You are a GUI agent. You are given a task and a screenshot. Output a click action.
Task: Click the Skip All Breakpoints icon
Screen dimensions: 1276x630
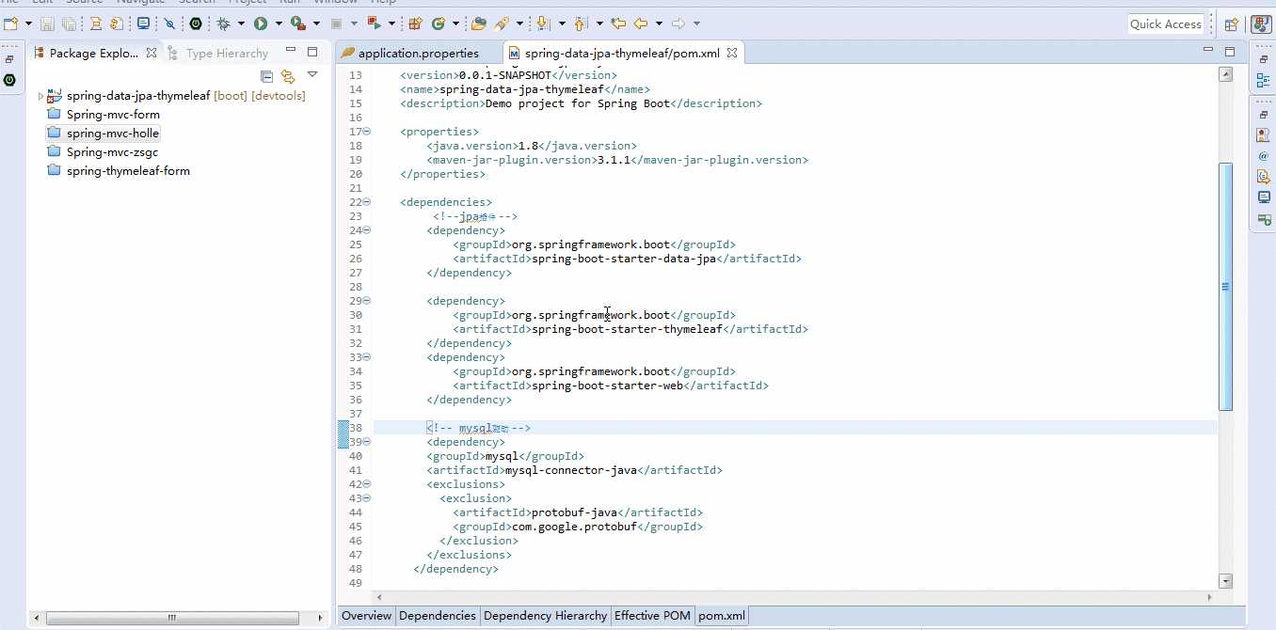point(169,24)
